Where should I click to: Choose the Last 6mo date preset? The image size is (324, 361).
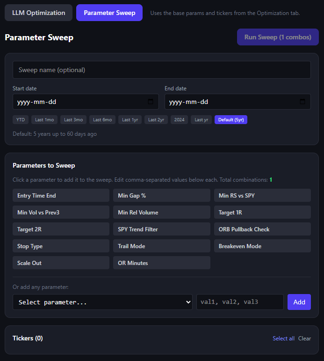coord(102,120)
